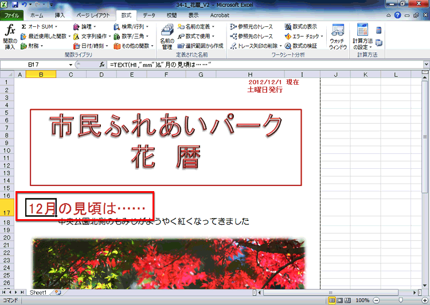Switch to Page Layout view in status bar
430x305 pixels.
pos(340,300)
